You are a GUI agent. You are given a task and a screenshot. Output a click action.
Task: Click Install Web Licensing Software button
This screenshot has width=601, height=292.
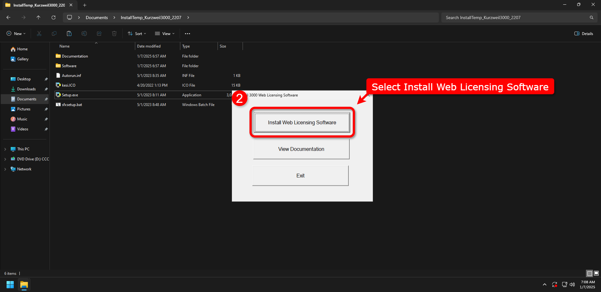point(302,123)
